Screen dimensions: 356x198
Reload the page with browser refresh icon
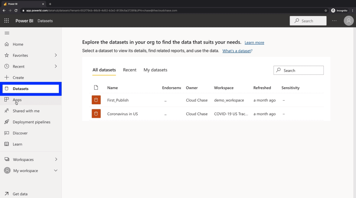point(16,11)
